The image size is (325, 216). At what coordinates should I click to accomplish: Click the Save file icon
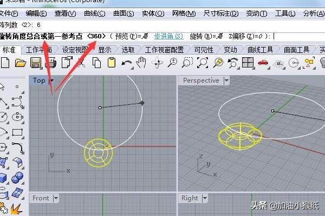click(x=35, y=63)
